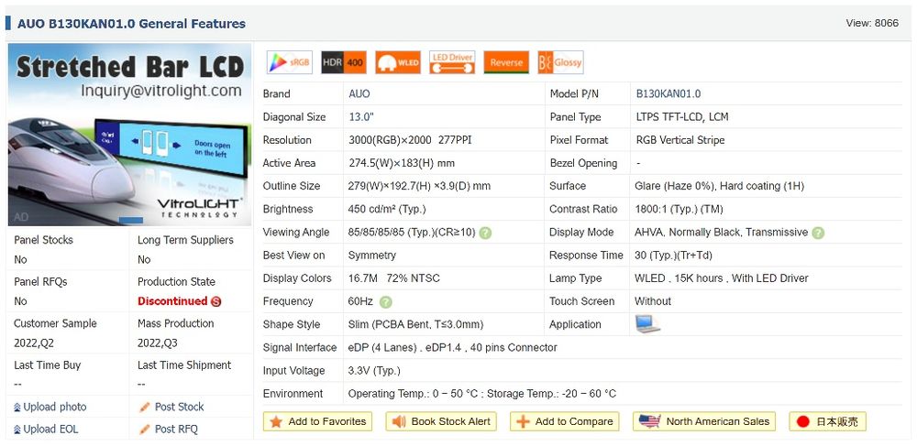Image resolution: width=917 pixels, height=446 pixels.
Task: Select panel type LTPS TFT-LCD, LCM
Action: [x=682, y=116]
